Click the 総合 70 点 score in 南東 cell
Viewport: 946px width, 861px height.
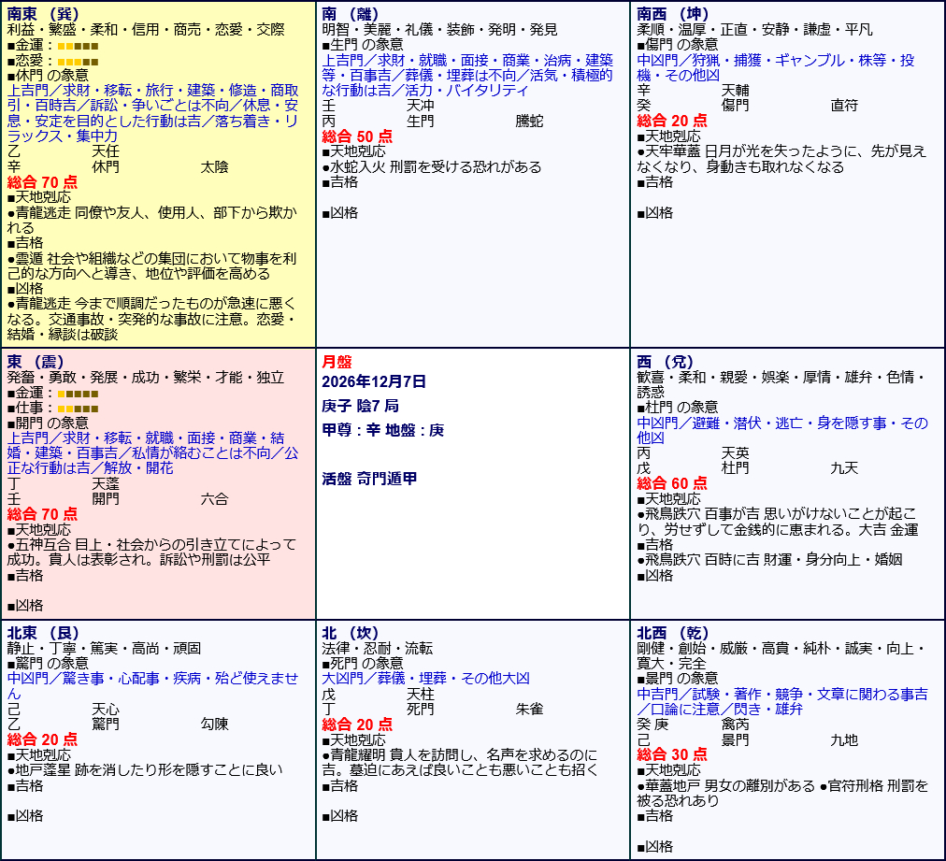[42, 181]
